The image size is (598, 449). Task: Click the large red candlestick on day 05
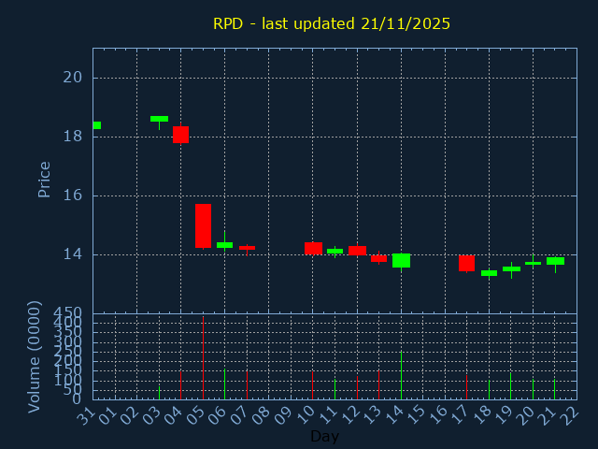[x=203, y=225]
